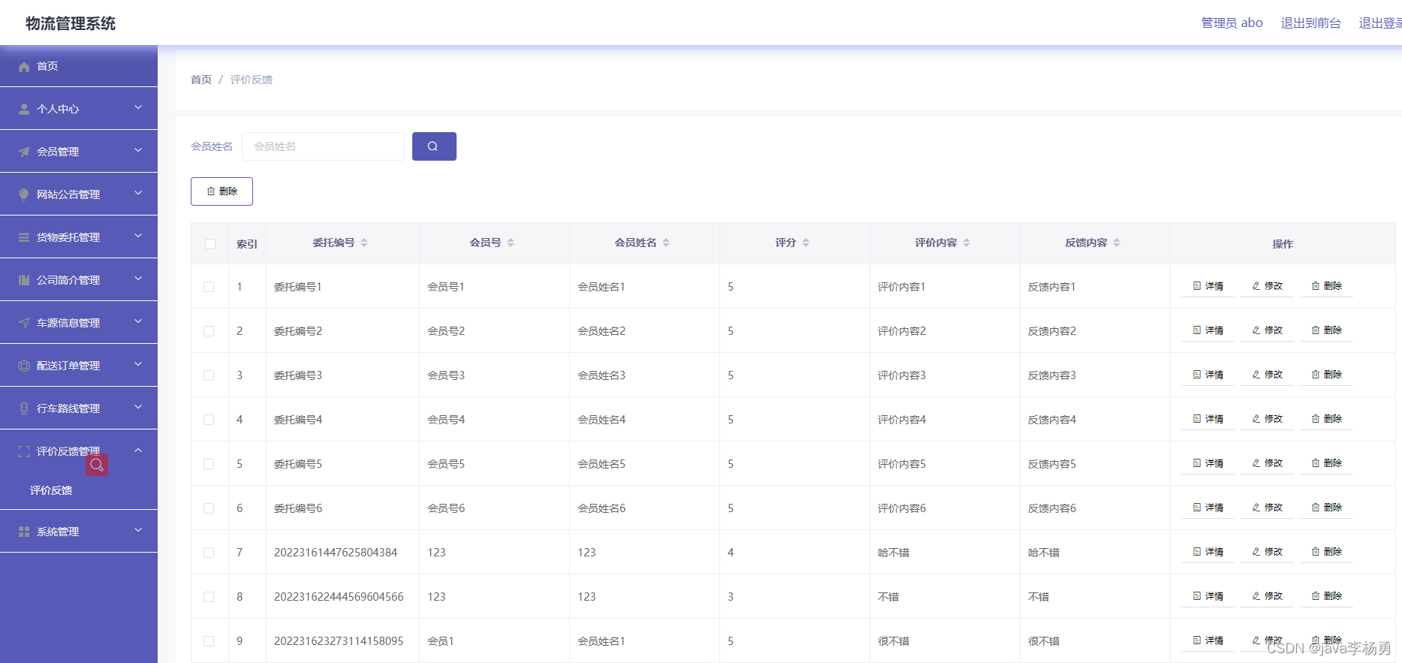Click the arrow icon for 车源信息管理
1402x663 pixels.
pos(24,324)
